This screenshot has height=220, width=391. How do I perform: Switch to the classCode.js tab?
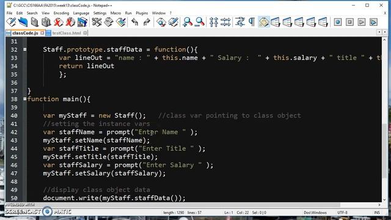click(x=25, y=33)
